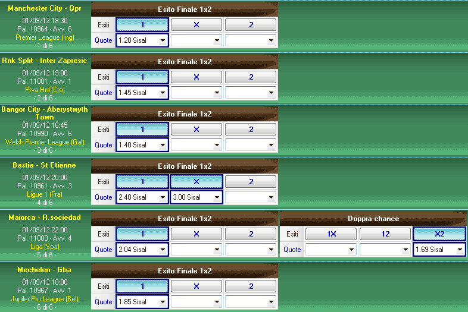This screenshot has width=468, height=312.
Task: Click the Ligue 1 (Fra) league label
Action: [x=45, y=194]
